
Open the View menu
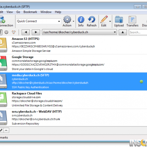[10, 12]
